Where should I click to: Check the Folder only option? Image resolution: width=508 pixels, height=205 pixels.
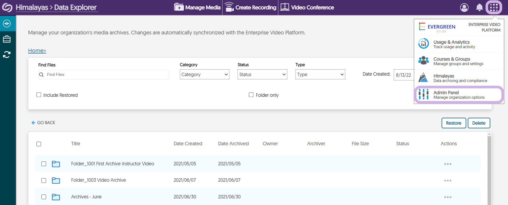pyautogui.click(x=251, y=95)
